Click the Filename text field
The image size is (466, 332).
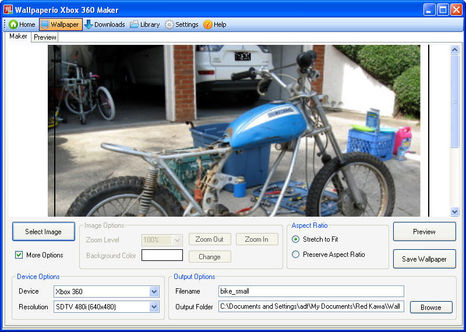(x=311, y=291)
